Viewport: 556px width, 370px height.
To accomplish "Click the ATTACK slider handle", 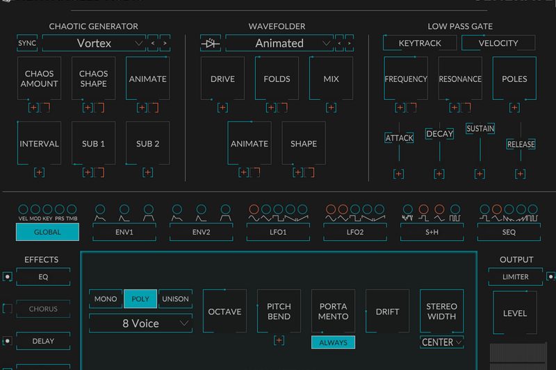I will [399, 137].
